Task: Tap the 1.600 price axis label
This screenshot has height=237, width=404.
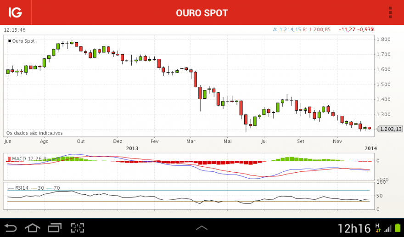Action: (384, 69)
